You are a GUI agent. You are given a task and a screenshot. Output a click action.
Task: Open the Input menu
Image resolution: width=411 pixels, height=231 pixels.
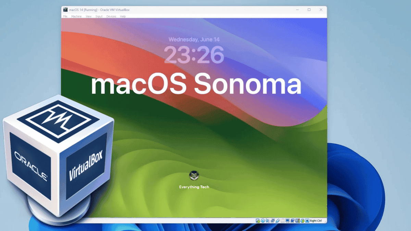point(99,16)
